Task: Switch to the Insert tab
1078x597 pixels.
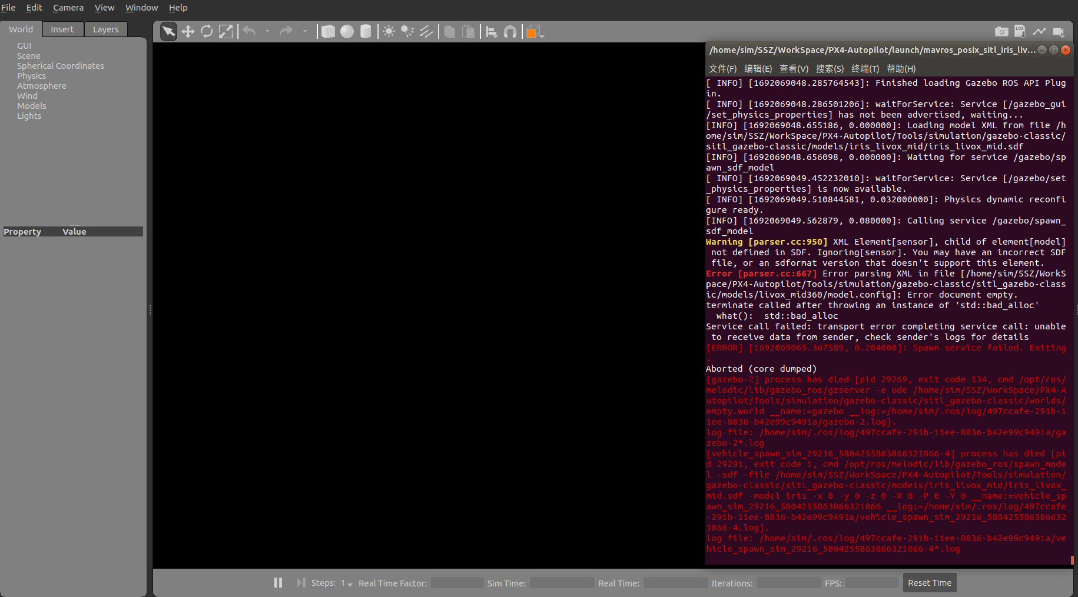Action: (x=62, y=29)
